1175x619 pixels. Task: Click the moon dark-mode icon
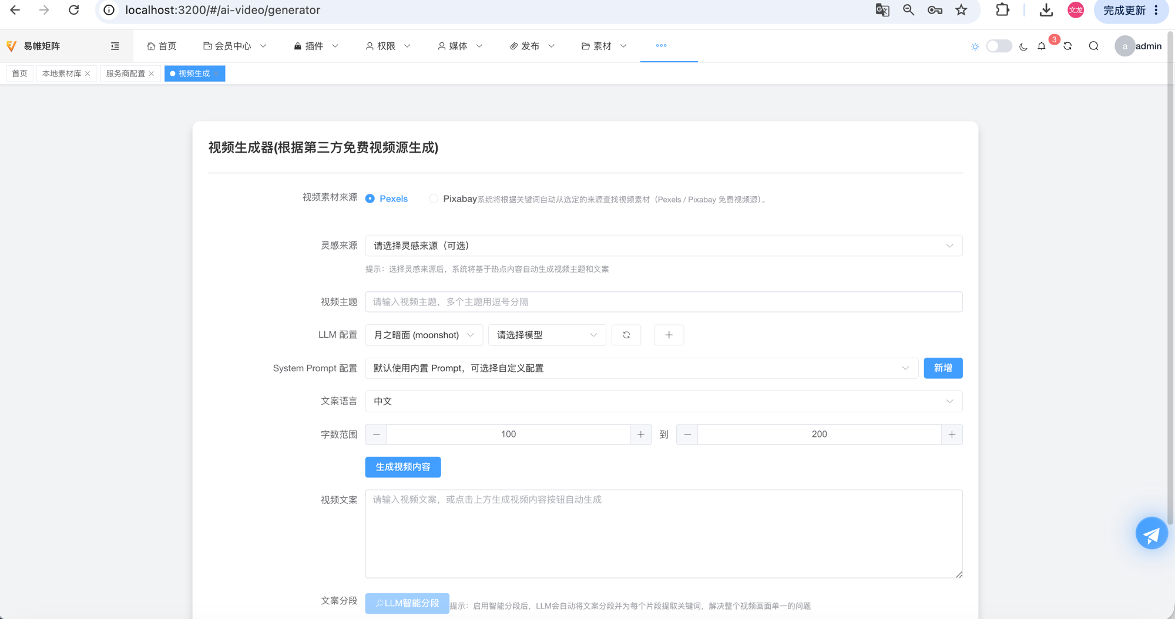pyautogui.click(x=1023, y=46)
